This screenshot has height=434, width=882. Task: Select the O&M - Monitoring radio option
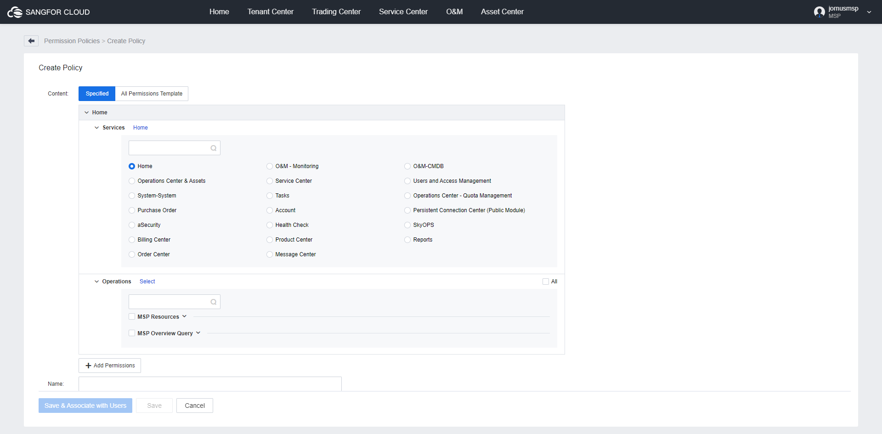270,166
